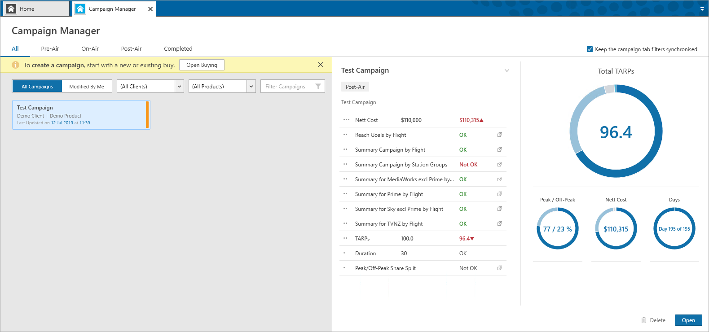Dismiss the create-a-campaign info banner
This screenshot has width=709, height=332.
321,65
